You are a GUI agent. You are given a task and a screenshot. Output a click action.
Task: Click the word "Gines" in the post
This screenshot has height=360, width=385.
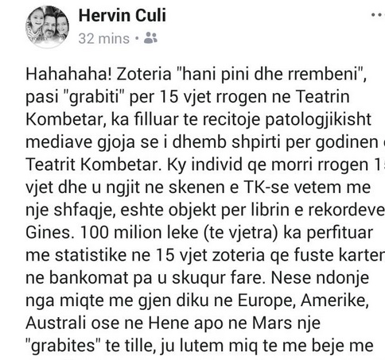coord(49,233)
